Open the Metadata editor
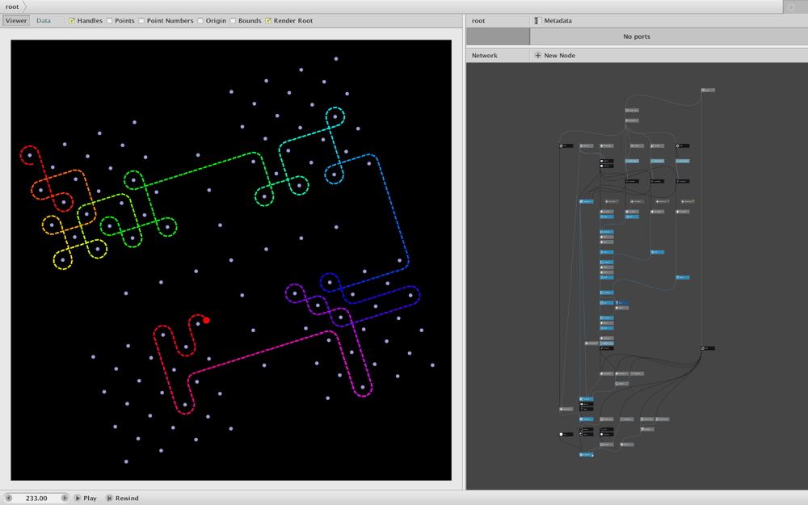Image resolution: width=808 pixels, height=505 pixels. click(x=553, y=21)
